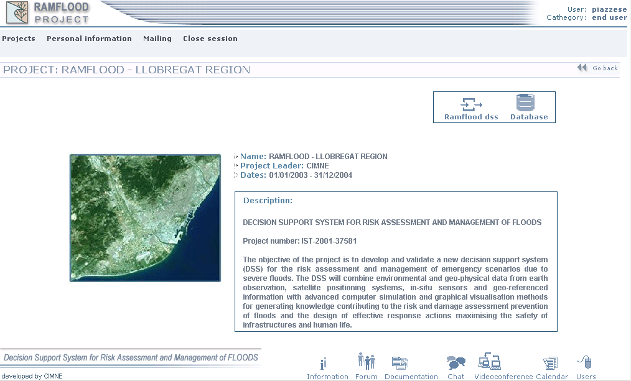Click the Database text label
The image size is (631, 381).
[529, 117]
